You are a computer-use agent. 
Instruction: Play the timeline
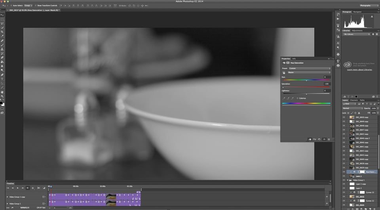click(x=18, y=188)
